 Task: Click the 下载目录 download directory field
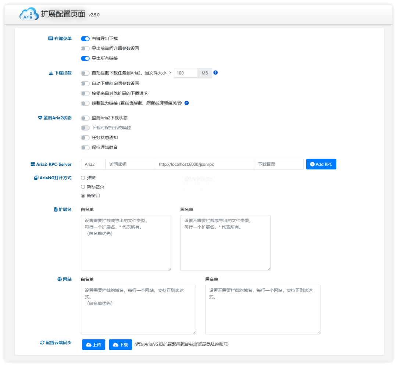pyautogui.click(x=279, y=164)
